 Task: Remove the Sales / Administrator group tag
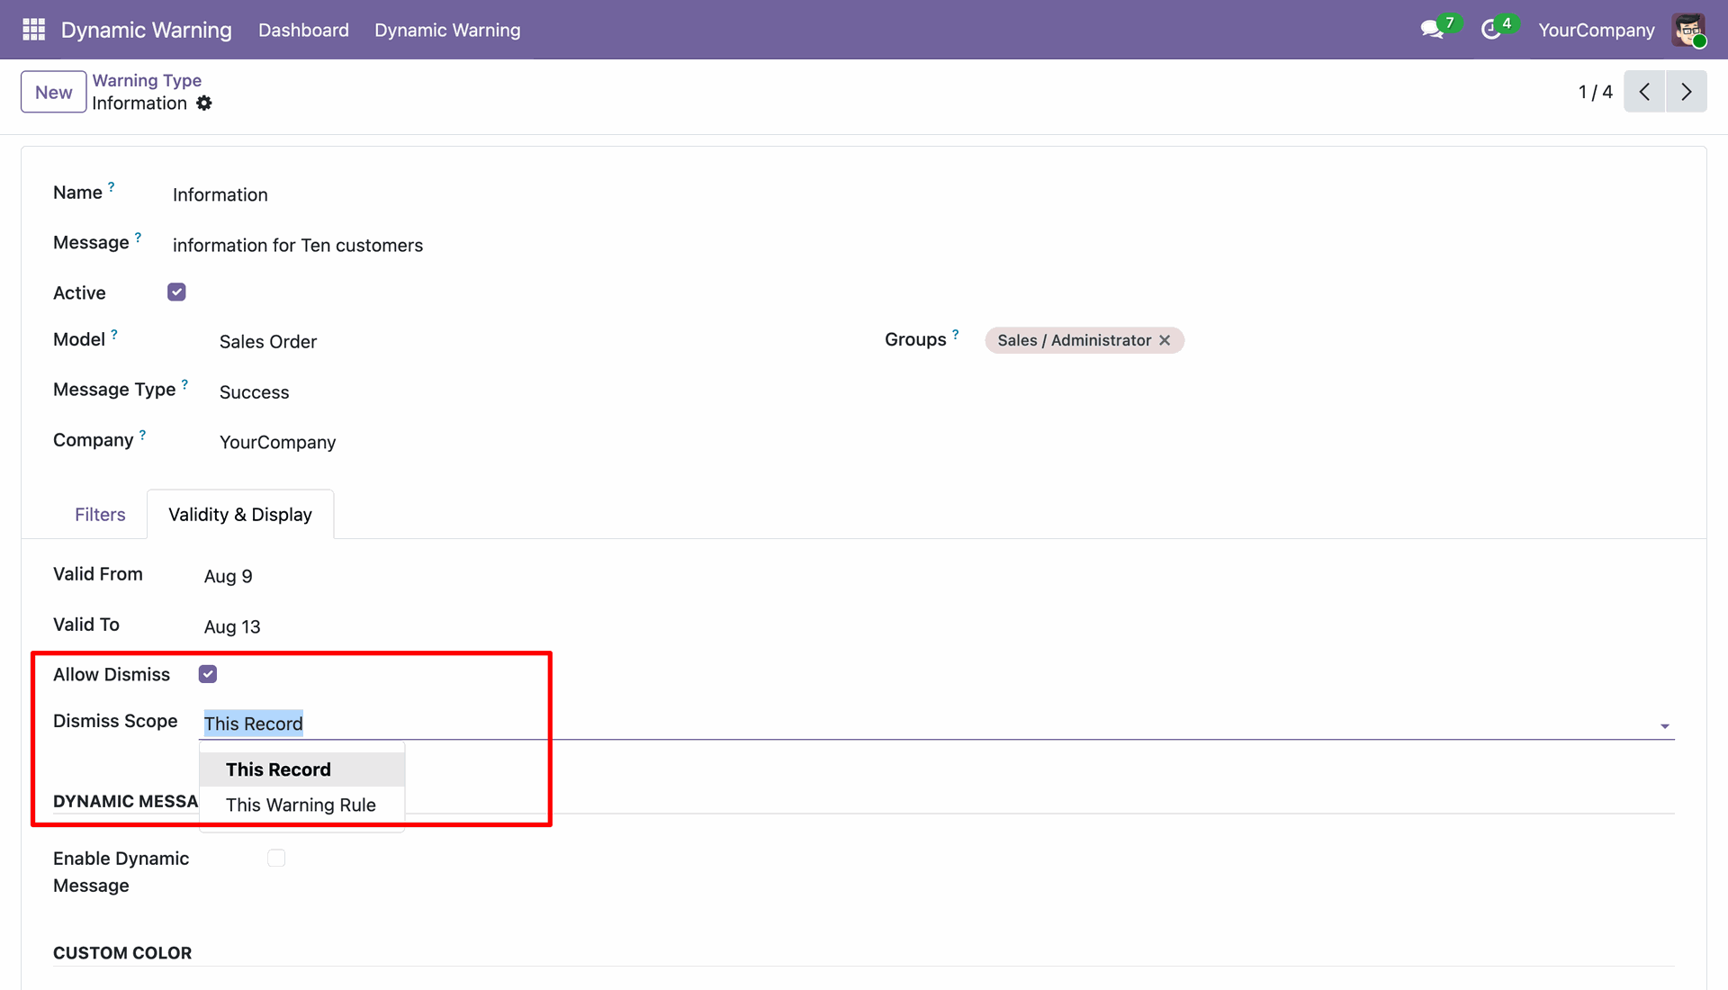click(x=1165, y=340)
